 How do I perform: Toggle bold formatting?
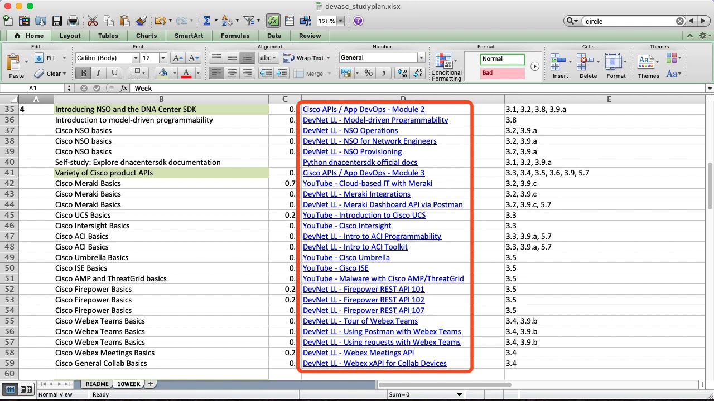(83, 73)
